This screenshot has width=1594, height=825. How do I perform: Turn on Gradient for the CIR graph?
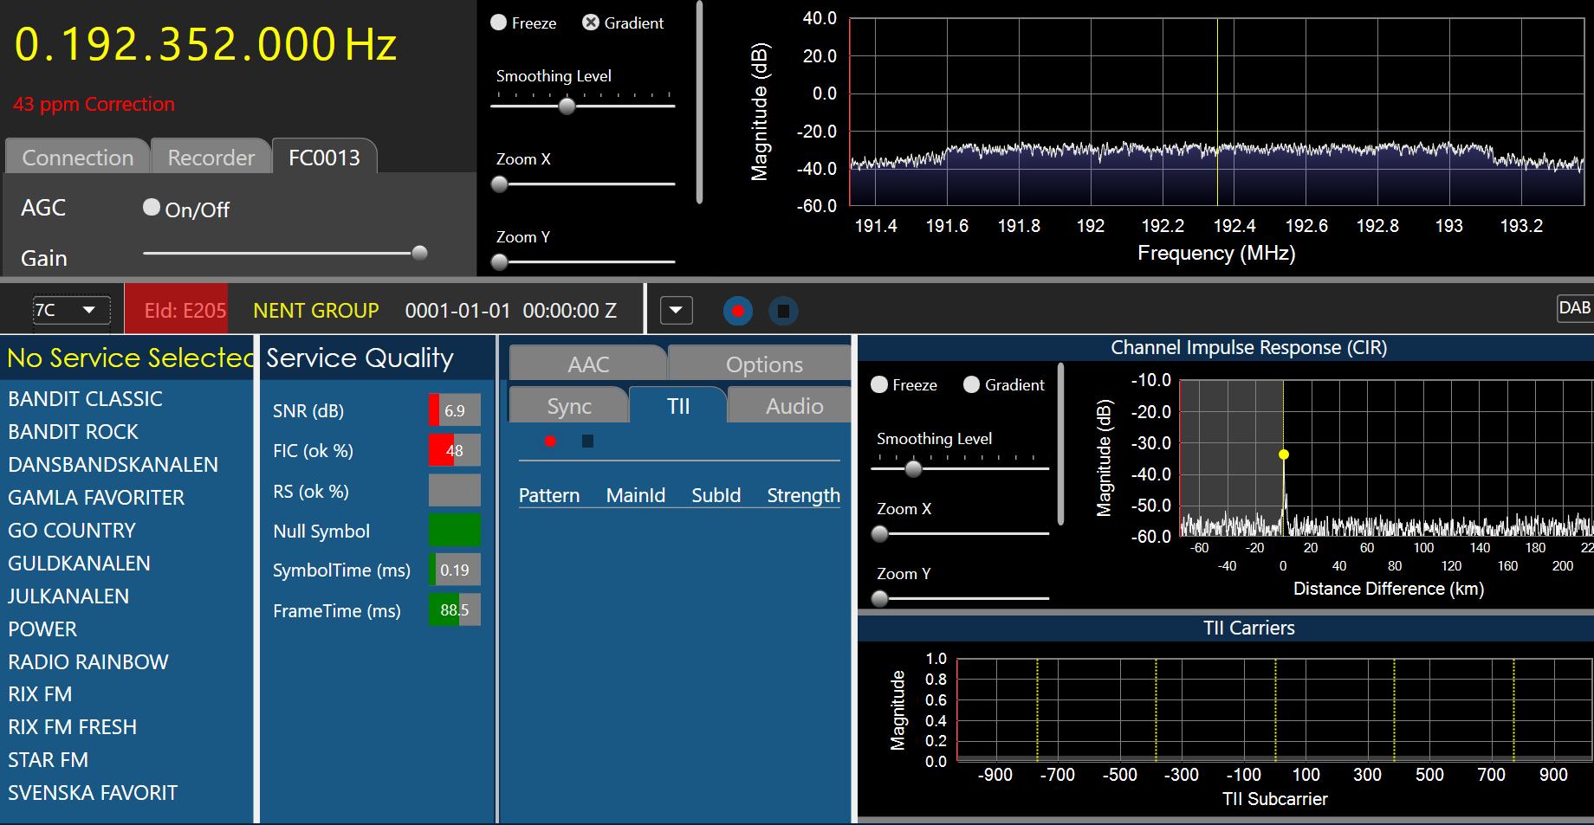[972, 385]
